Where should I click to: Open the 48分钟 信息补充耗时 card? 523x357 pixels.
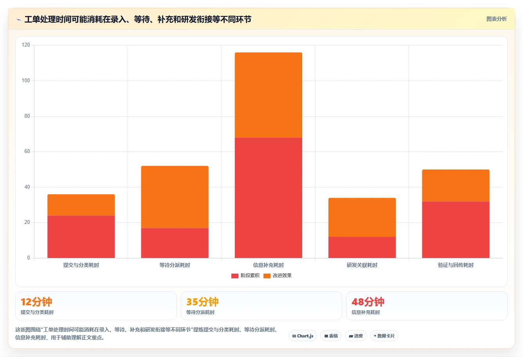(427, 306)
